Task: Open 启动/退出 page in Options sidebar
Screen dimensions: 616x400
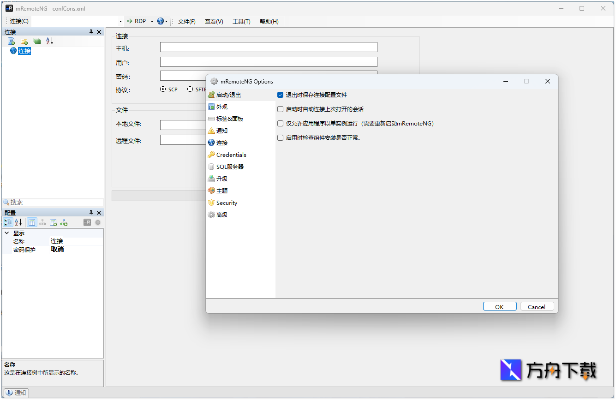Action: (x=240, y=95)
